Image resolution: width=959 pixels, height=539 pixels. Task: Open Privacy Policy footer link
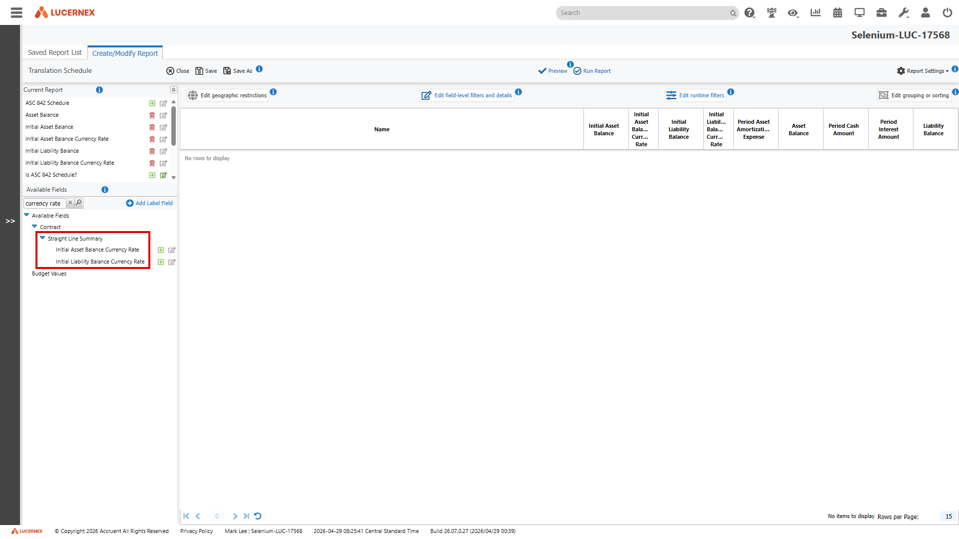(196, 531)
